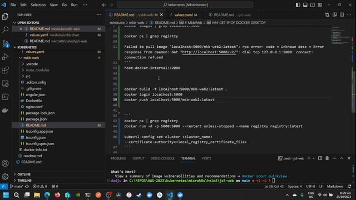The width and height of the screenshot is (356, 200).
Task: Expand the src folder
Action: point(23,76)
